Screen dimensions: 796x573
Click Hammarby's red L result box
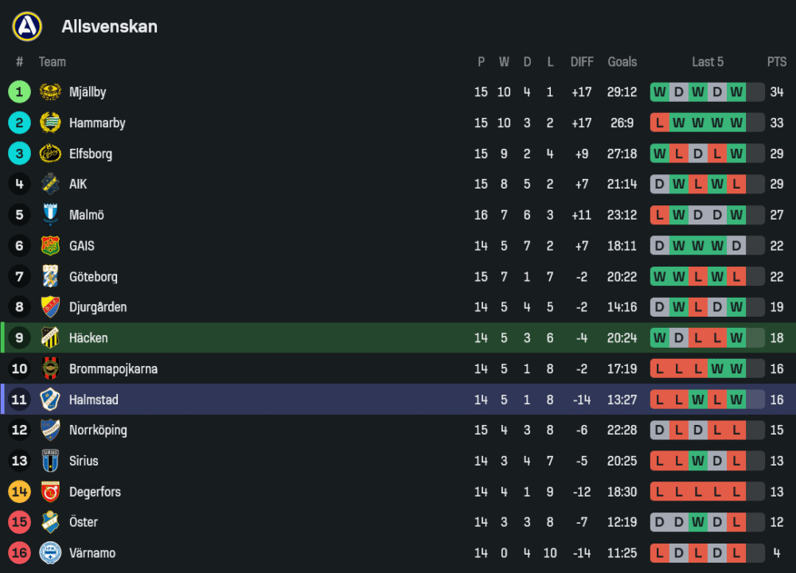tap(659, 123)
